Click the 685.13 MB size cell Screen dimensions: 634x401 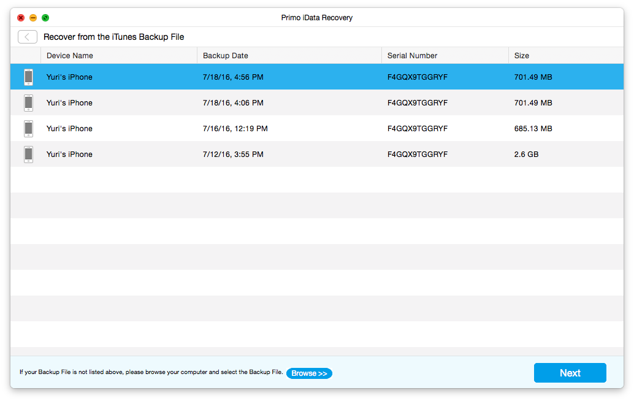[x=533, y=129]
